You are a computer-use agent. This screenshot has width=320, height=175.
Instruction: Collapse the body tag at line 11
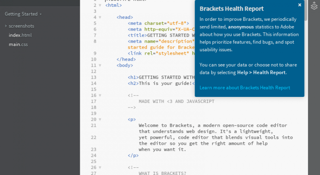pos(100,65)
